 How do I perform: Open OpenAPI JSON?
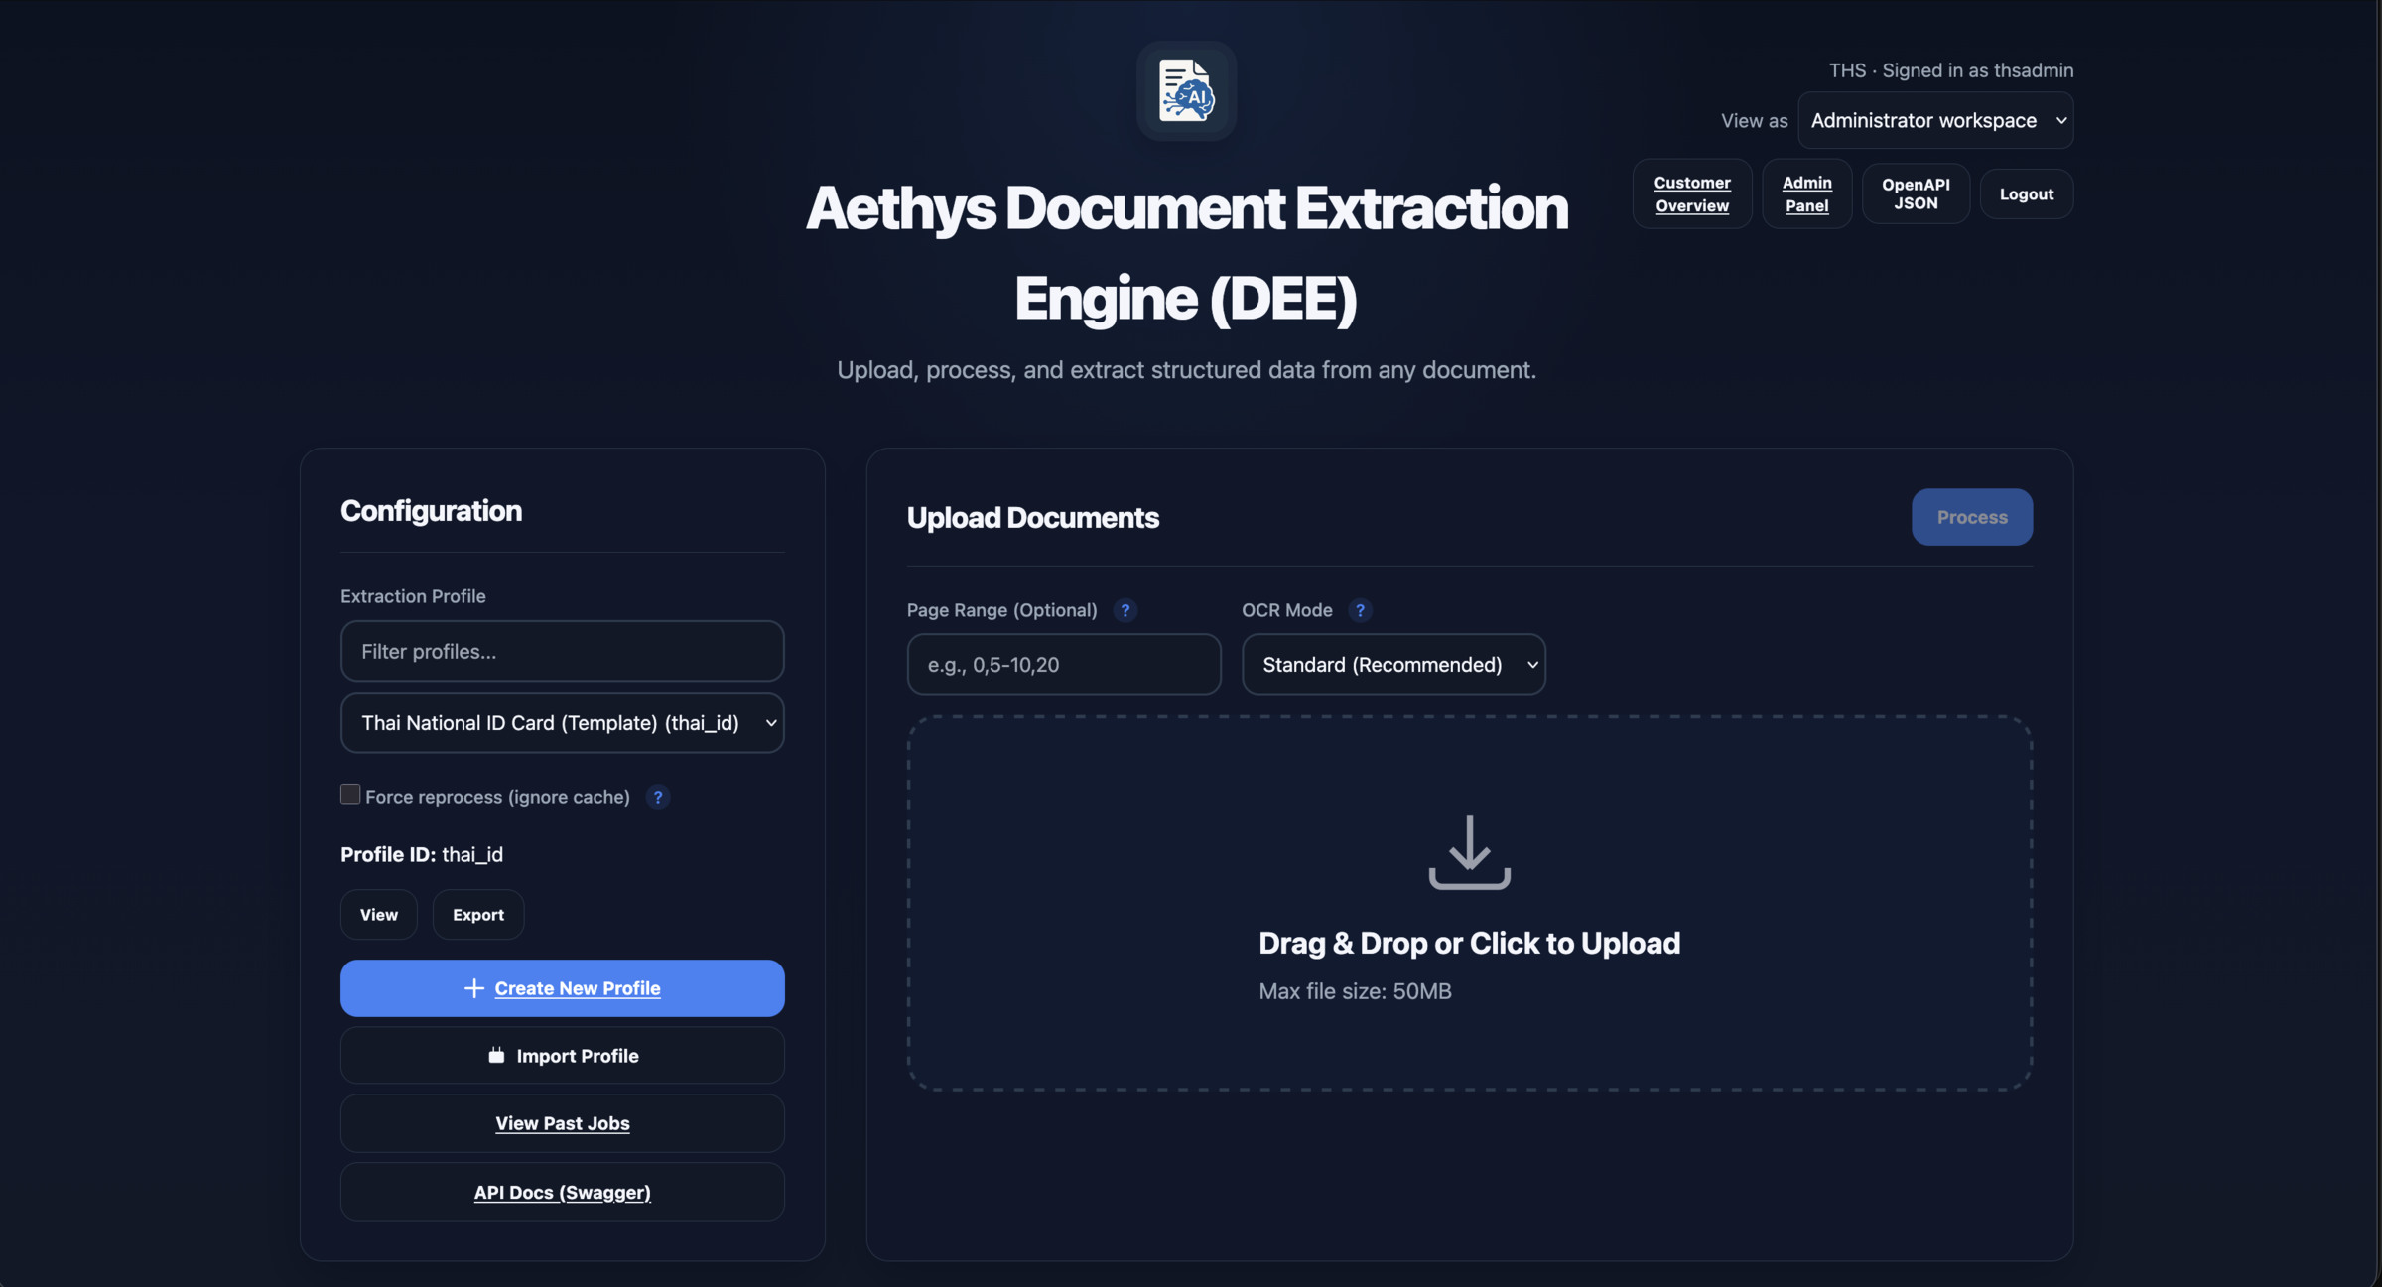point(1916,193)
